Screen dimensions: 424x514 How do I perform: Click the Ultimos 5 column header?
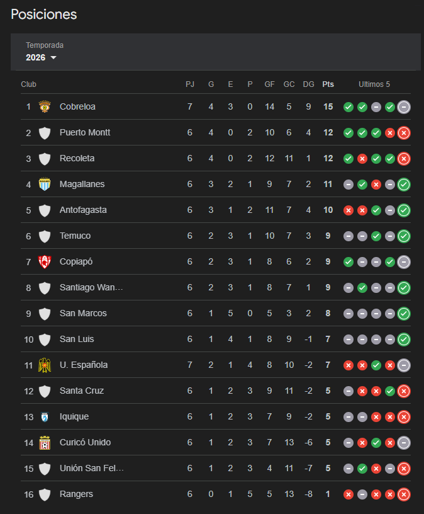pos(374,84)
